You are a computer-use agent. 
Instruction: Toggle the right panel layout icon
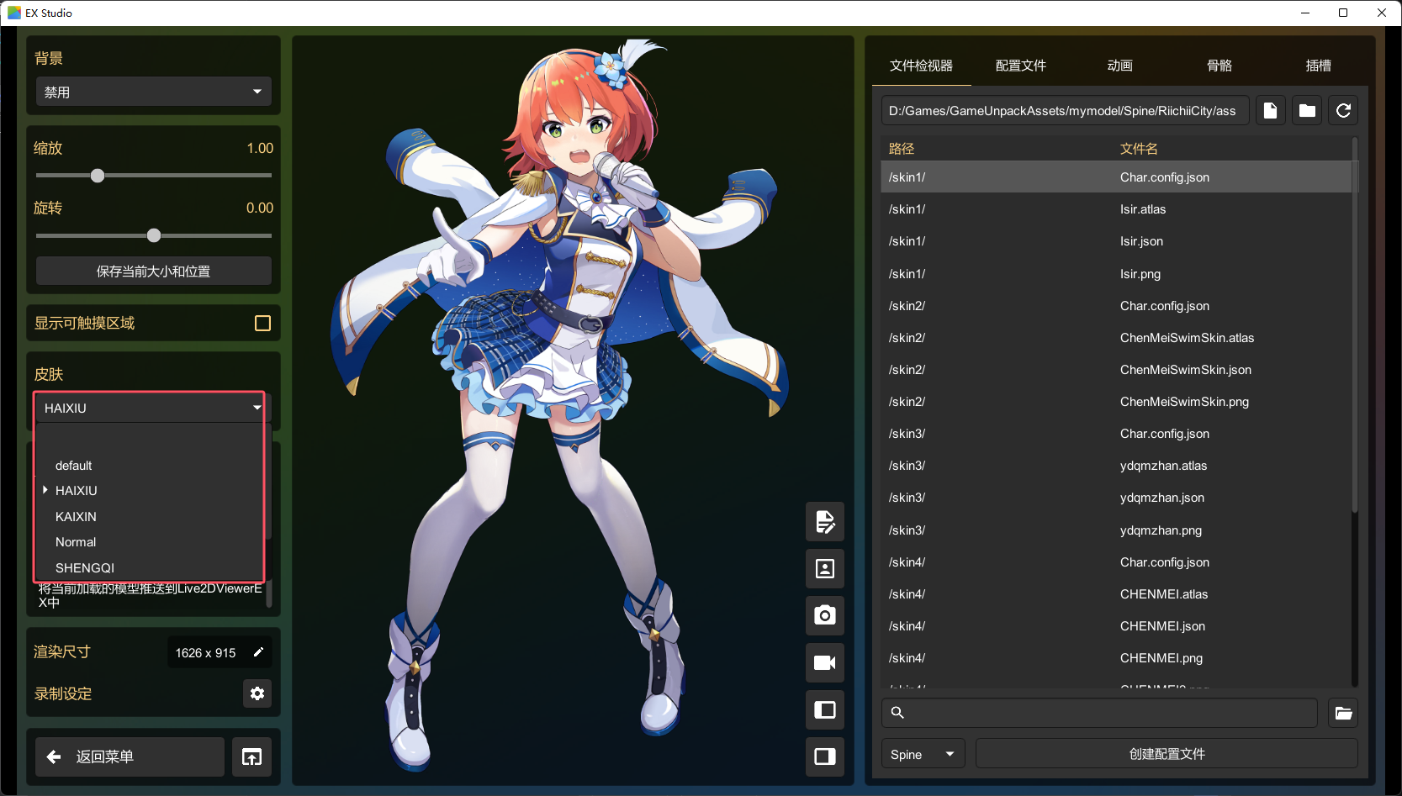(825, 756)
